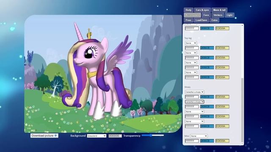Click the scroll down arrow of accessories panel
Viewport: 271px width, 152px height.
click(242, 144)
